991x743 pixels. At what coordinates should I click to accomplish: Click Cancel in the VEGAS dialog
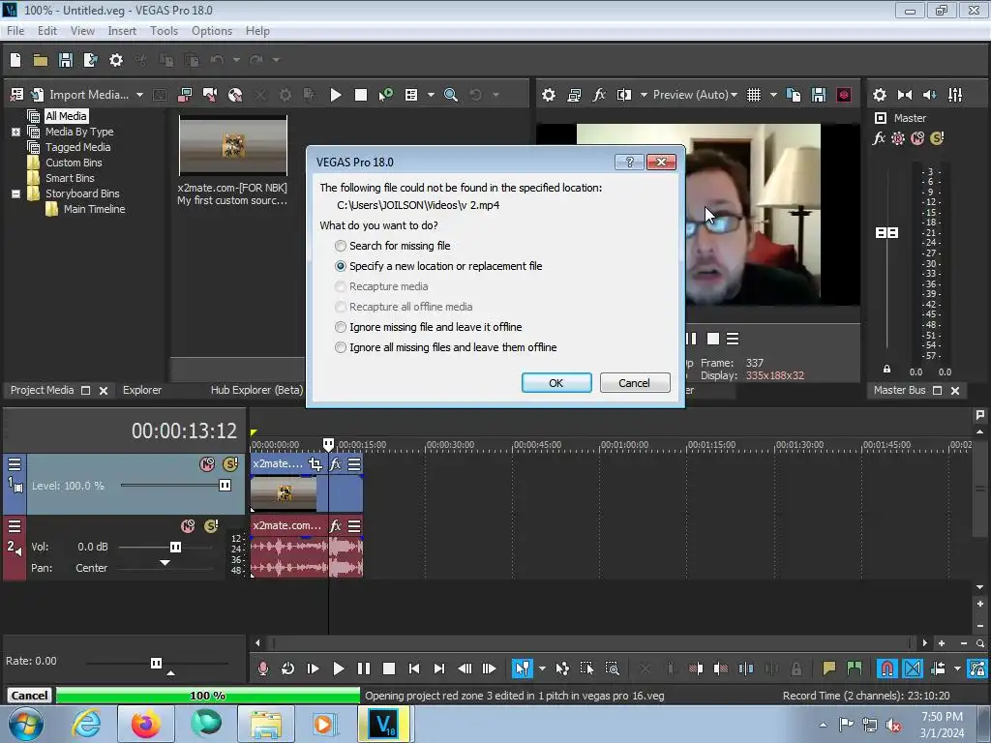coord(635,383)
